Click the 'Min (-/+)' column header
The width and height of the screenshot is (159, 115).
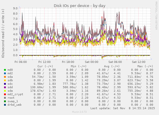tap(78, 66)
